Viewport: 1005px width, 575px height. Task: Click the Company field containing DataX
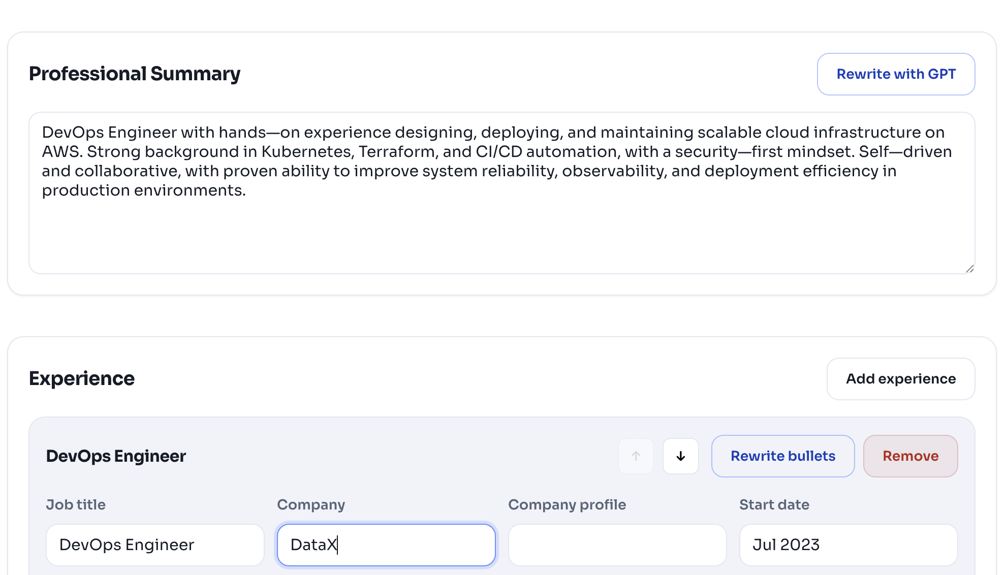(386, 545)
